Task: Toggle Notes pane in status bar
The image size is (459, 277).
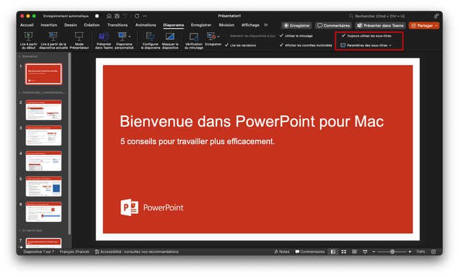Action: [x=281, y=251]
